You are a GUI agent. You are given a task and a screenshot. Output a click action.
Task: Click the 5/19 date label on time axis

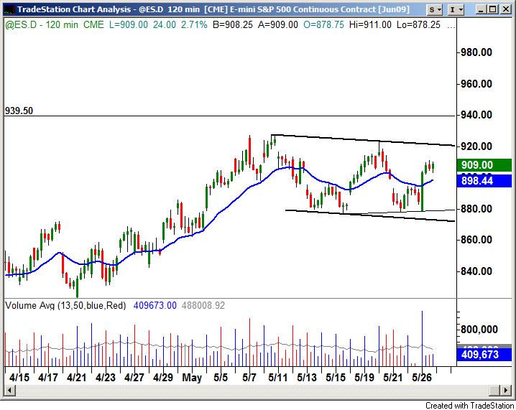[x=364, y=378]
